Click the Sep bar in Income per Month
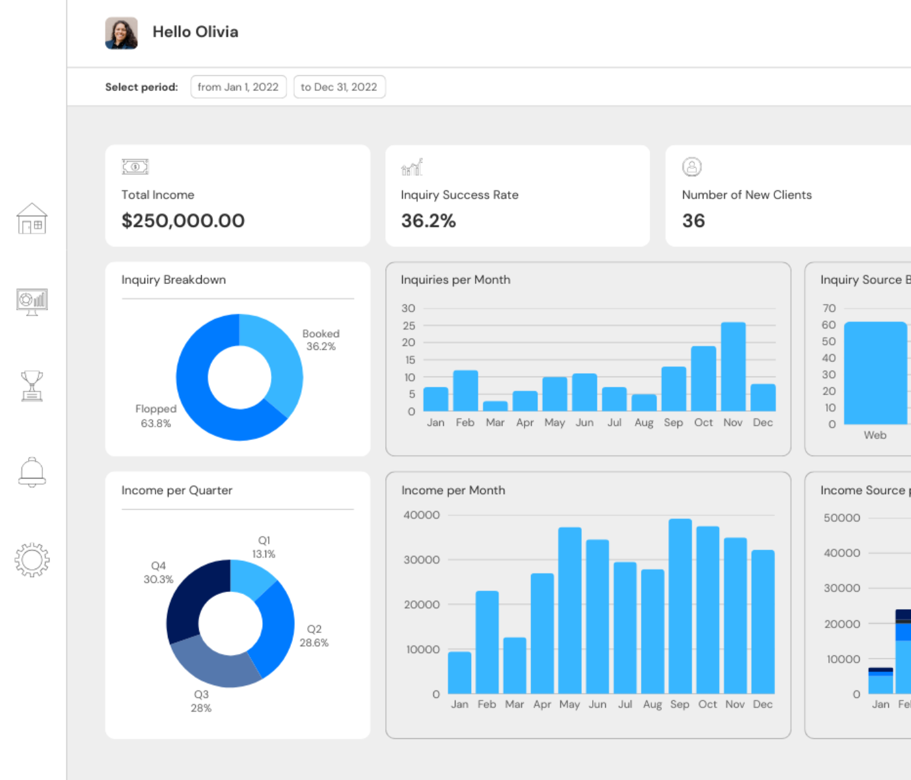Viewport: 911px width, 780px height. pyautogui.click(x=680, y=606)
